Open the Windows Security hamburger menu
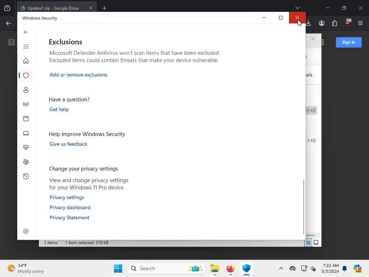 26,47
